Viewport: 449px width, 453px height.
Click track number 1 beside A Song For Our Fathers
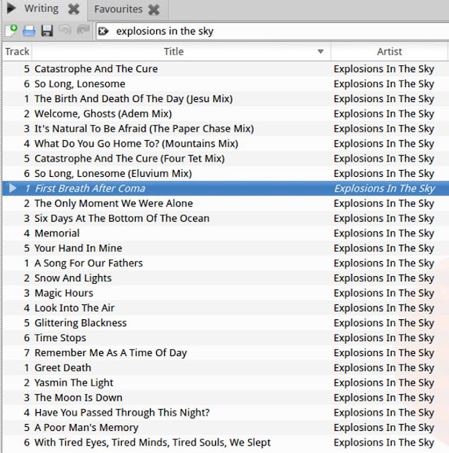coord(27,263)
